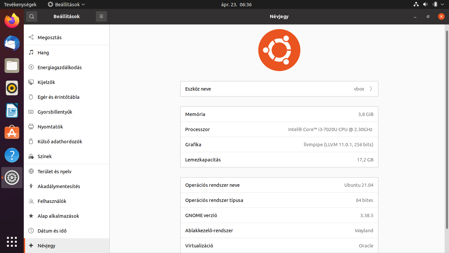The image size is (449, 253).
Task: Launch Firefox from the dock
Action: 12,20
